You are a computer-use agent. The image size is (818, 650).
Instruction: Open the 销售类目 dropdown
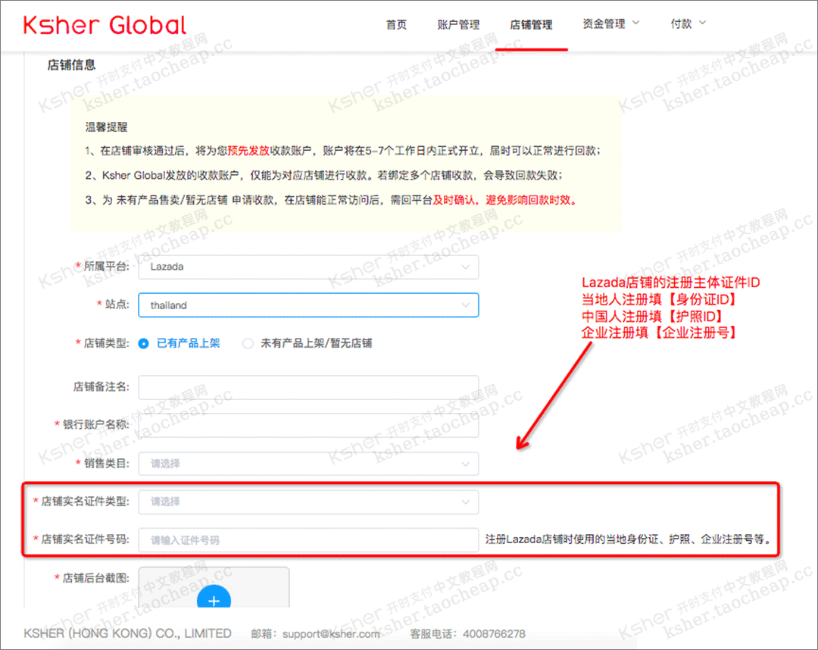click(x=308, y=464)
